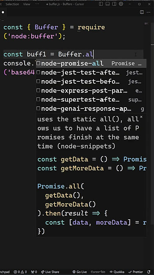Open the View menu
This screenshot has width=154, height=275.
(27, 4)
